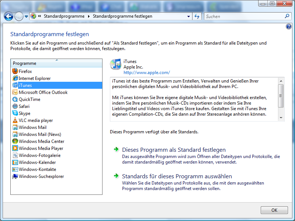Click the search magnifier icon

click(287, 16)
